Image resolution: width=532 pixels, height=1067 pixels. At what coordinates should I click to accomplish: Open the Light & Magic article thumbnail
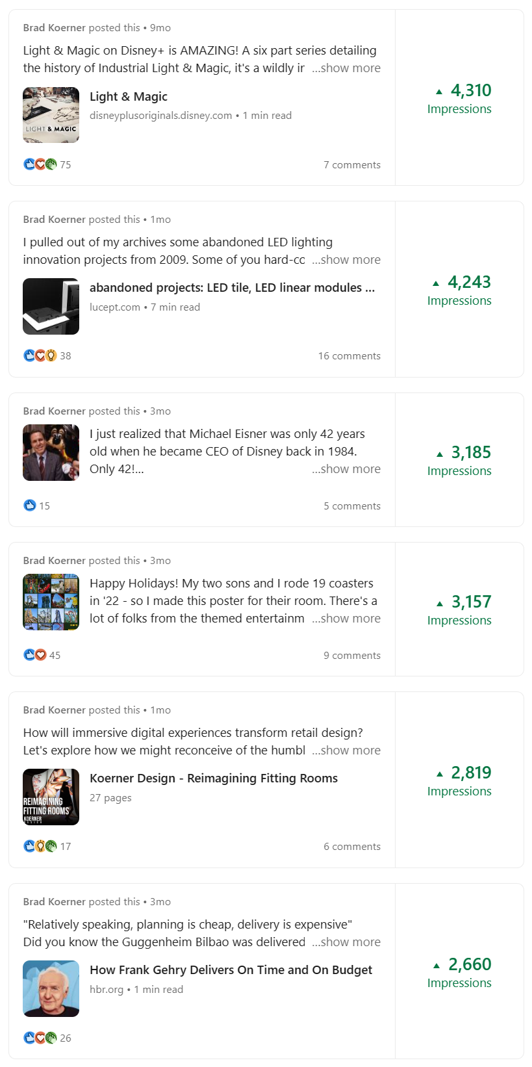click(51, 115)
